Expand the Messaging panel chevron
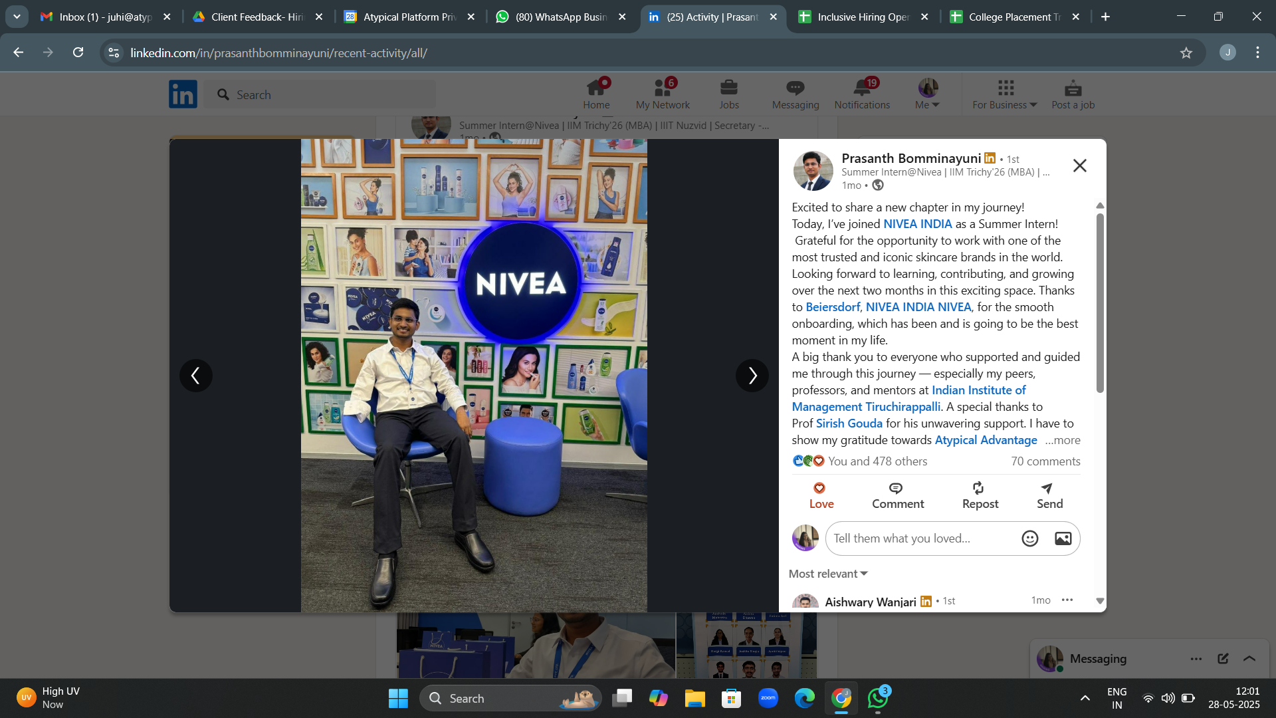Screen dimensions: 1276x718 [x=1249, y=658]
